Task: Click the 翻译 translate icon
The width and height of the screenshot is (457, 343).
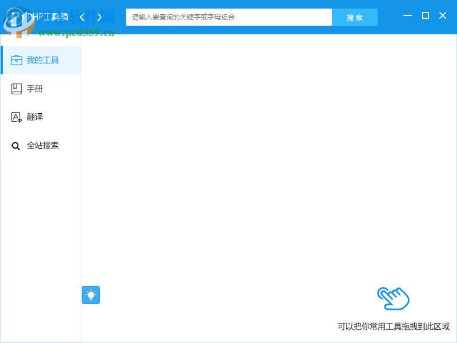Action: 17,117
